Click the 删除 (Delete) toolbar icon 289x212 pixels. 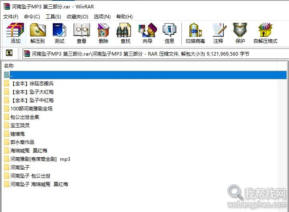click(104, 33)
